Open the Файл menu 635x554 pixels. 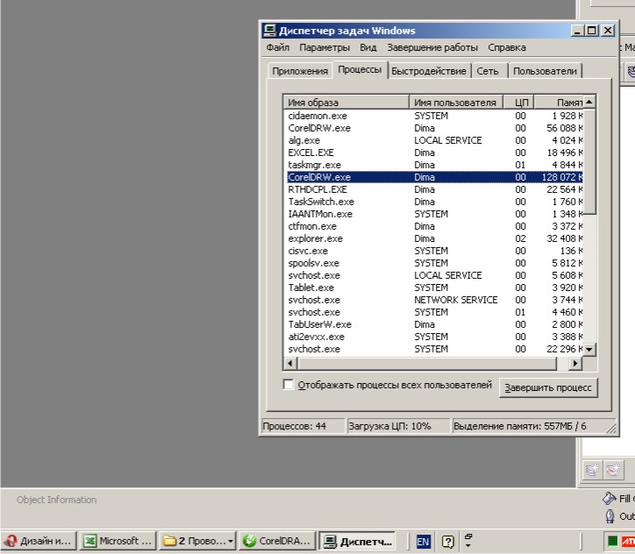point(278,47)
